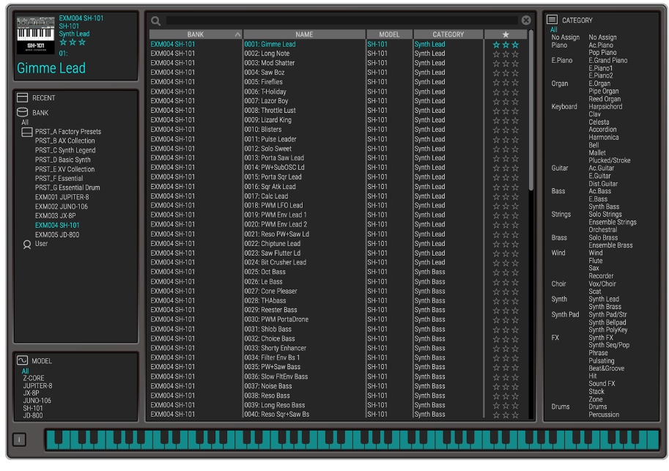Set star rating for 0025: Oct Bass
Image resolution: width=669 pixels, height=471 pixels.
coord(506,272)
